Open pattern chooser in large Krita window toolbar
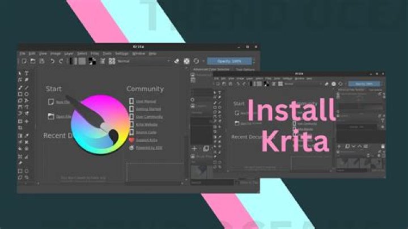 (x=82, y=61)
